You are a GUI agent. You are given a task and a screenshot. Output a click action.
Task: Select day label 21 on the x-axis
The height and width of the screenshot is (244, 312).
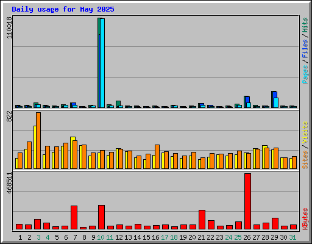tap(202, 237)
